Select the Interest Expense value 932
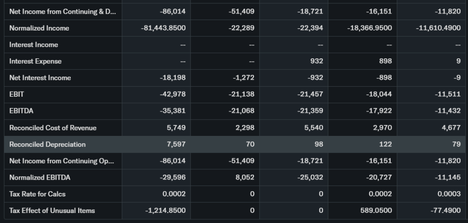 (x=316, y=61)
